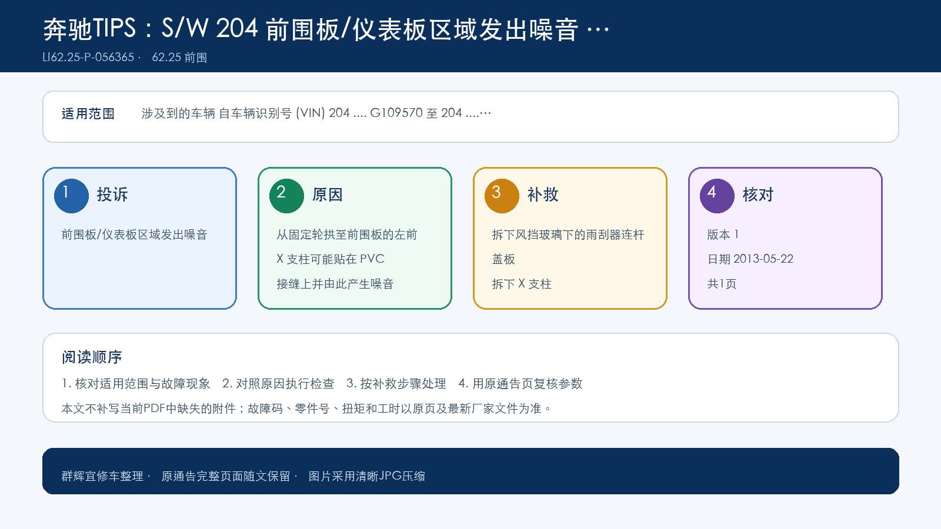Screen dimensions: 941x529
Task: Click the word 盖板 in the remedy card
Action: click(503, 259)
